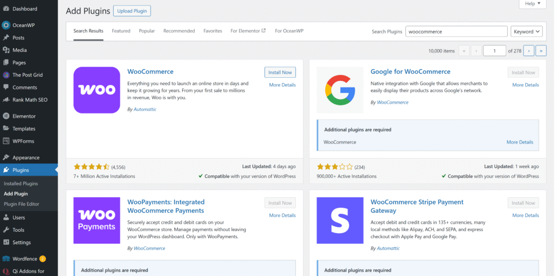555x276 pixels.
Task: Open More Details for required WooCommerce plugin
Action: click(520, 142)
